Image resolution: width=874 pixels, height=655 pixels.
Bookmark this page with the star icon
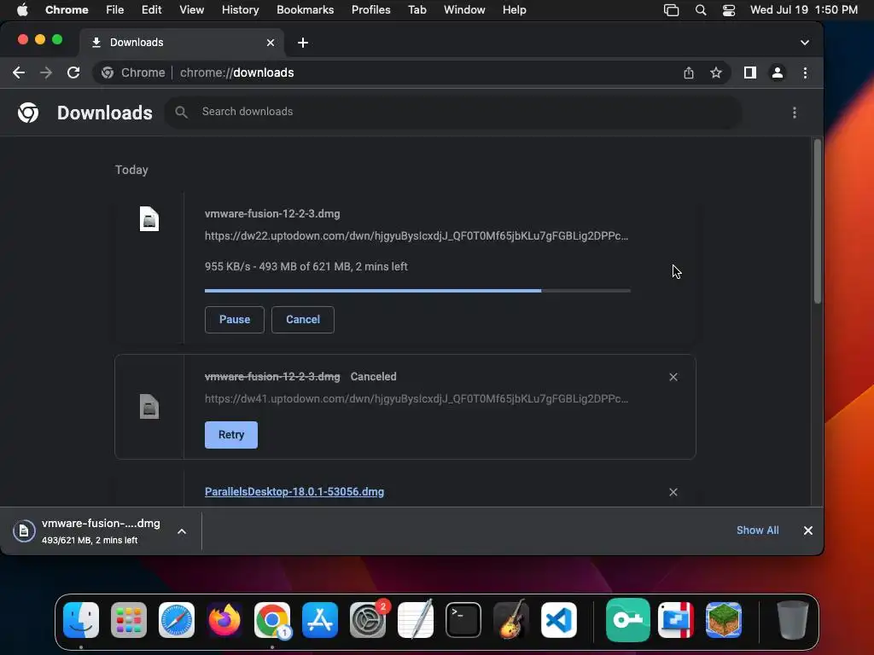pyautogui.click(x=716, y=72)
